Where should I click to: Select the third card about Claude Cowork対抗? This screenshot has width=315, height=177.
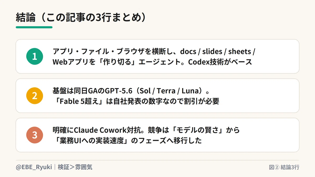click(x=157, y=135)
